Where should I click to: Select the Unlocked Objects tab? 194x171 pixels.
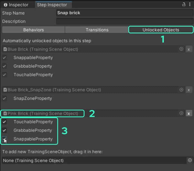pos(161,30)
